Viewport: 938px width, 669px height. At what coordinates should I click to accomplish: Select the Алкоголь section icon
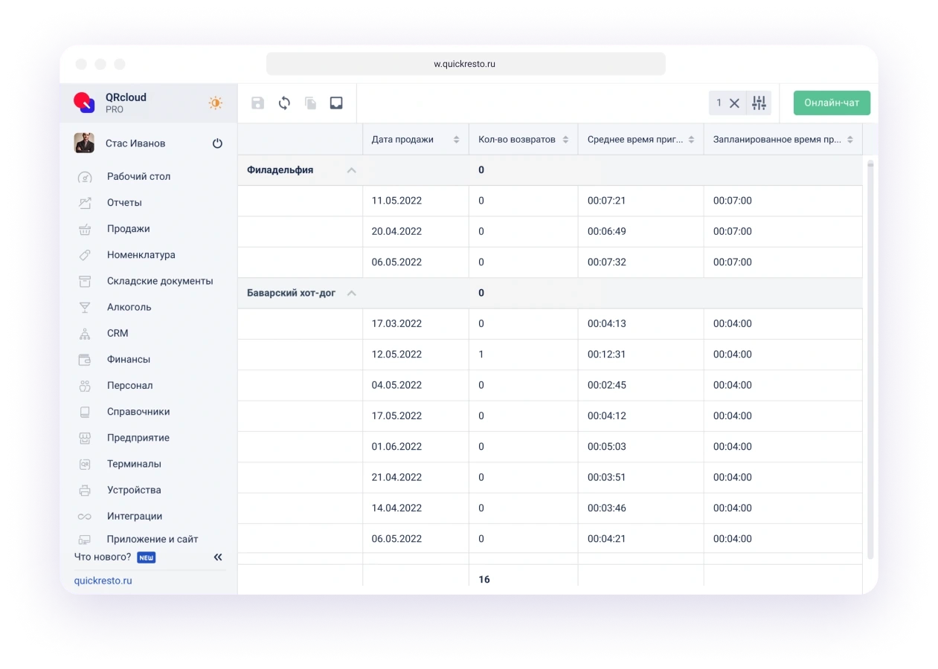pos(84,307)
